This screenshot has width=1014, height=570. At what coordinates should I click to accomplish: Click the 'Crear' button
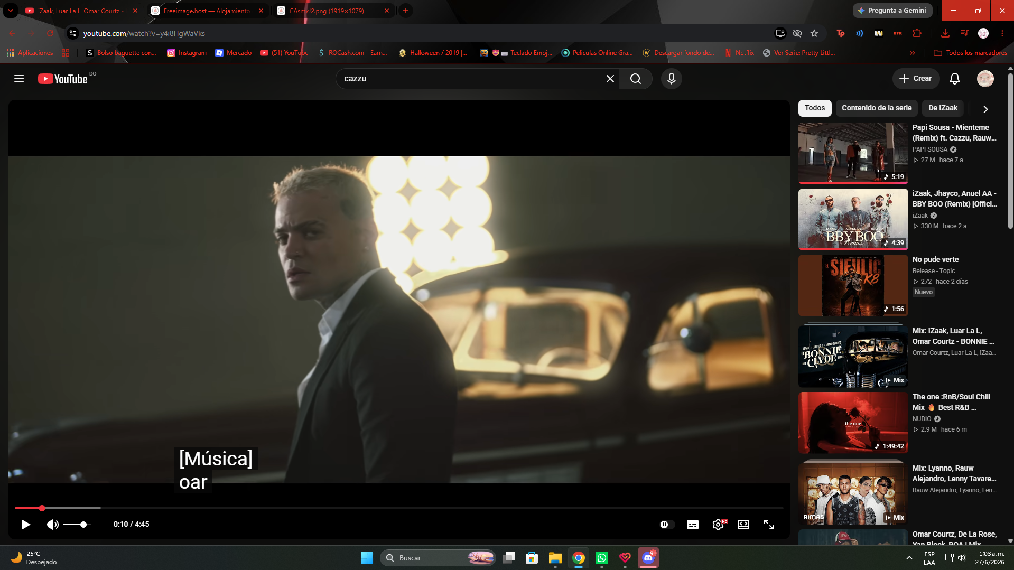point(916,79)
